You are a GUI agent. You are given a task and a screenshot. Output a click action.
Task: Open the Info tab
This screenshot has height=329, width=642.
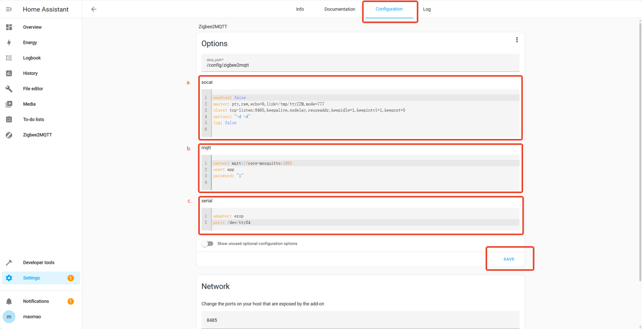point(300,9)
